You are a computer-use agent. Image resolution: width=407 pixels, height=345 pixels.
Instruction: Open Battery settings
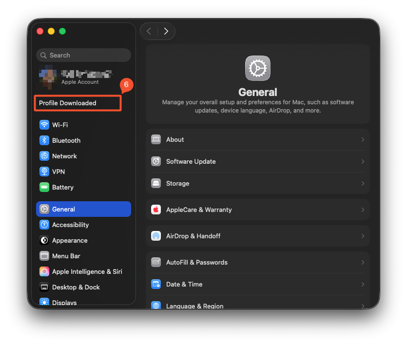[x=83, y=187]
